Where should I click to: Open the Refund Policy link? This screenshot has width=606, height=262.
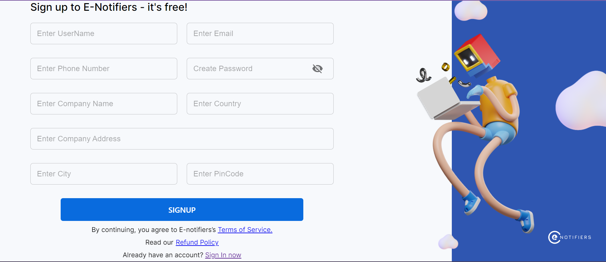pos(197,242)
